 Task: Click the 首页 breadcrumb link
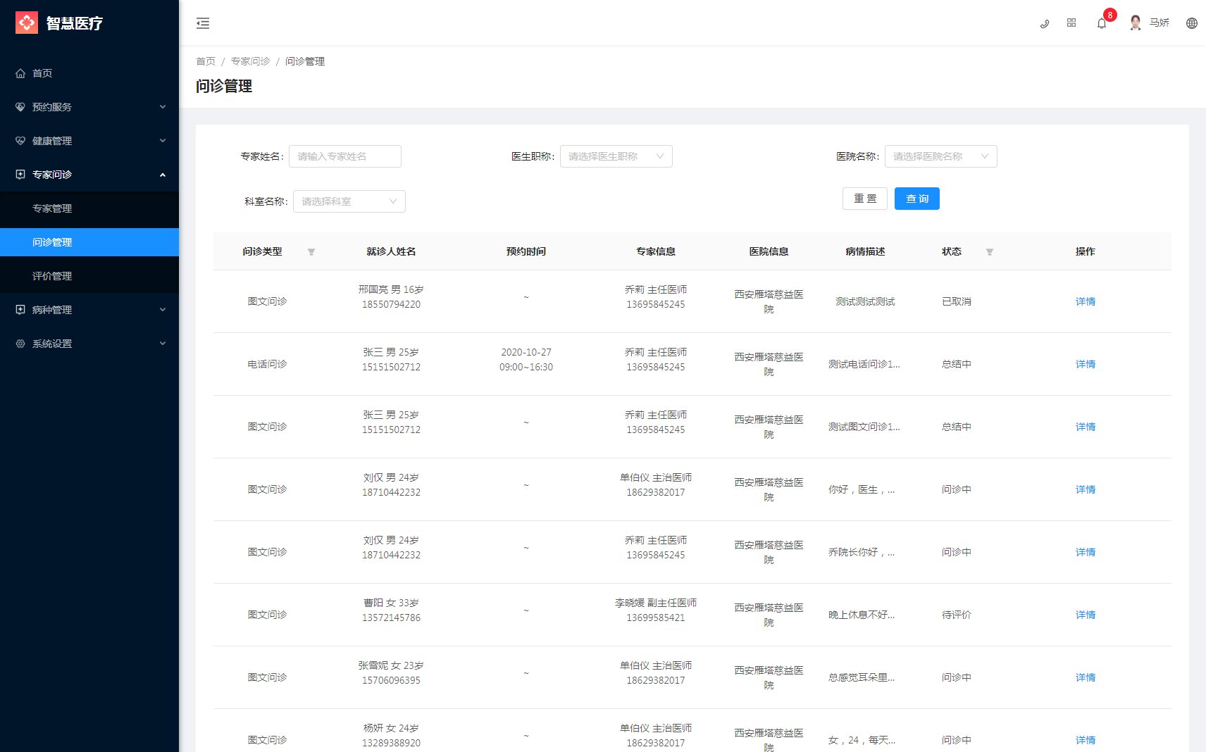[206, 61]
